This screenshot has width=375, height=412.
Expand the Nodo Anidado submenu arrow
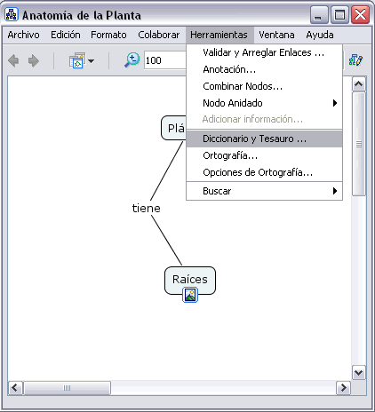click(x=335, y=103)
